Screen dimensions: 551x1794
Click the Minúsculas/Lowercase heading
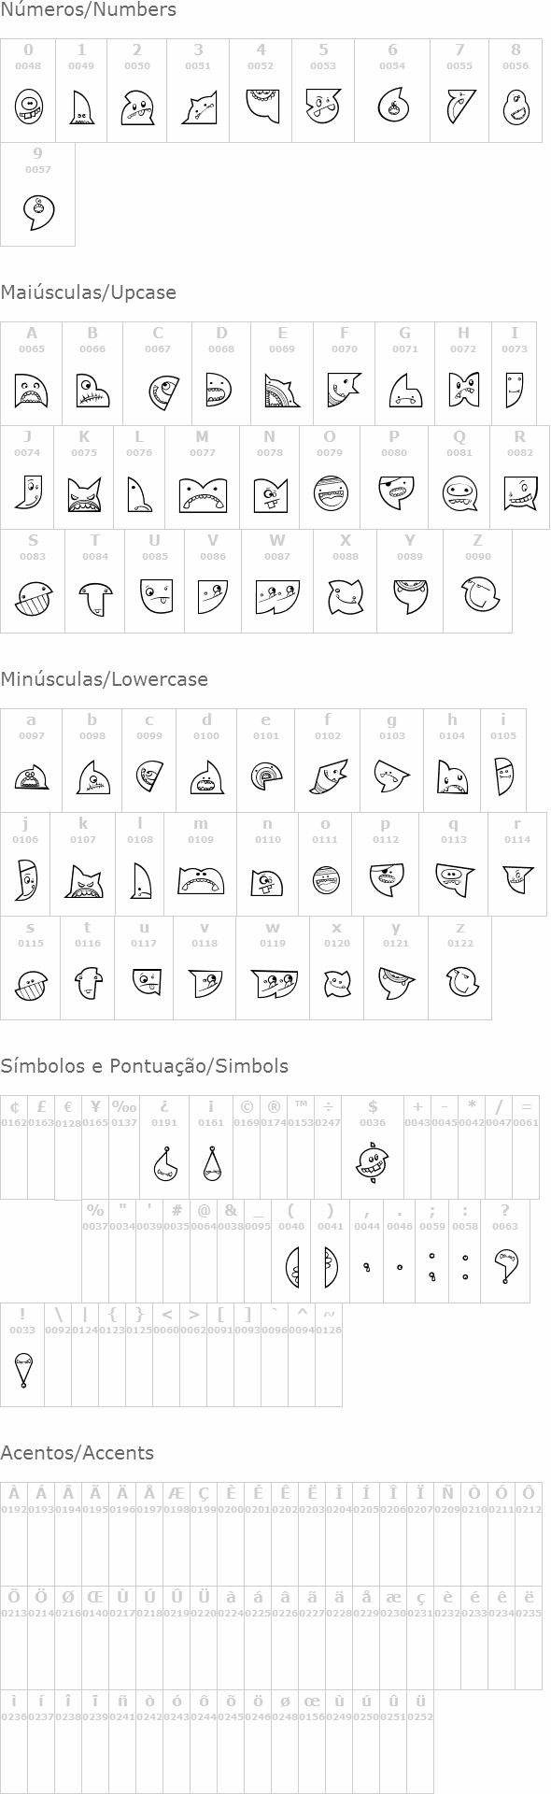coord(104,679)
